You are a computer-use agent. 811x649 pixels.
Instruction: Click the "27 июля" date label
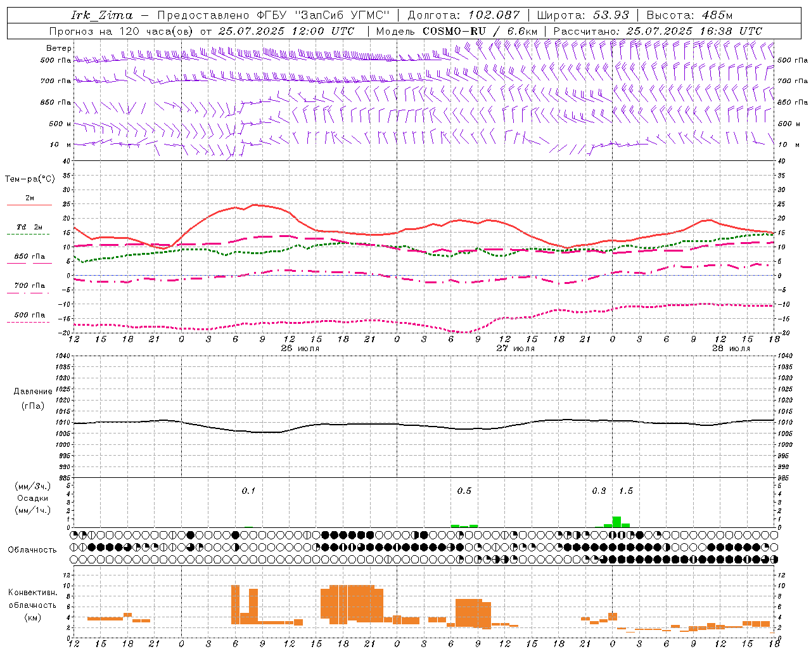(515, 349)
